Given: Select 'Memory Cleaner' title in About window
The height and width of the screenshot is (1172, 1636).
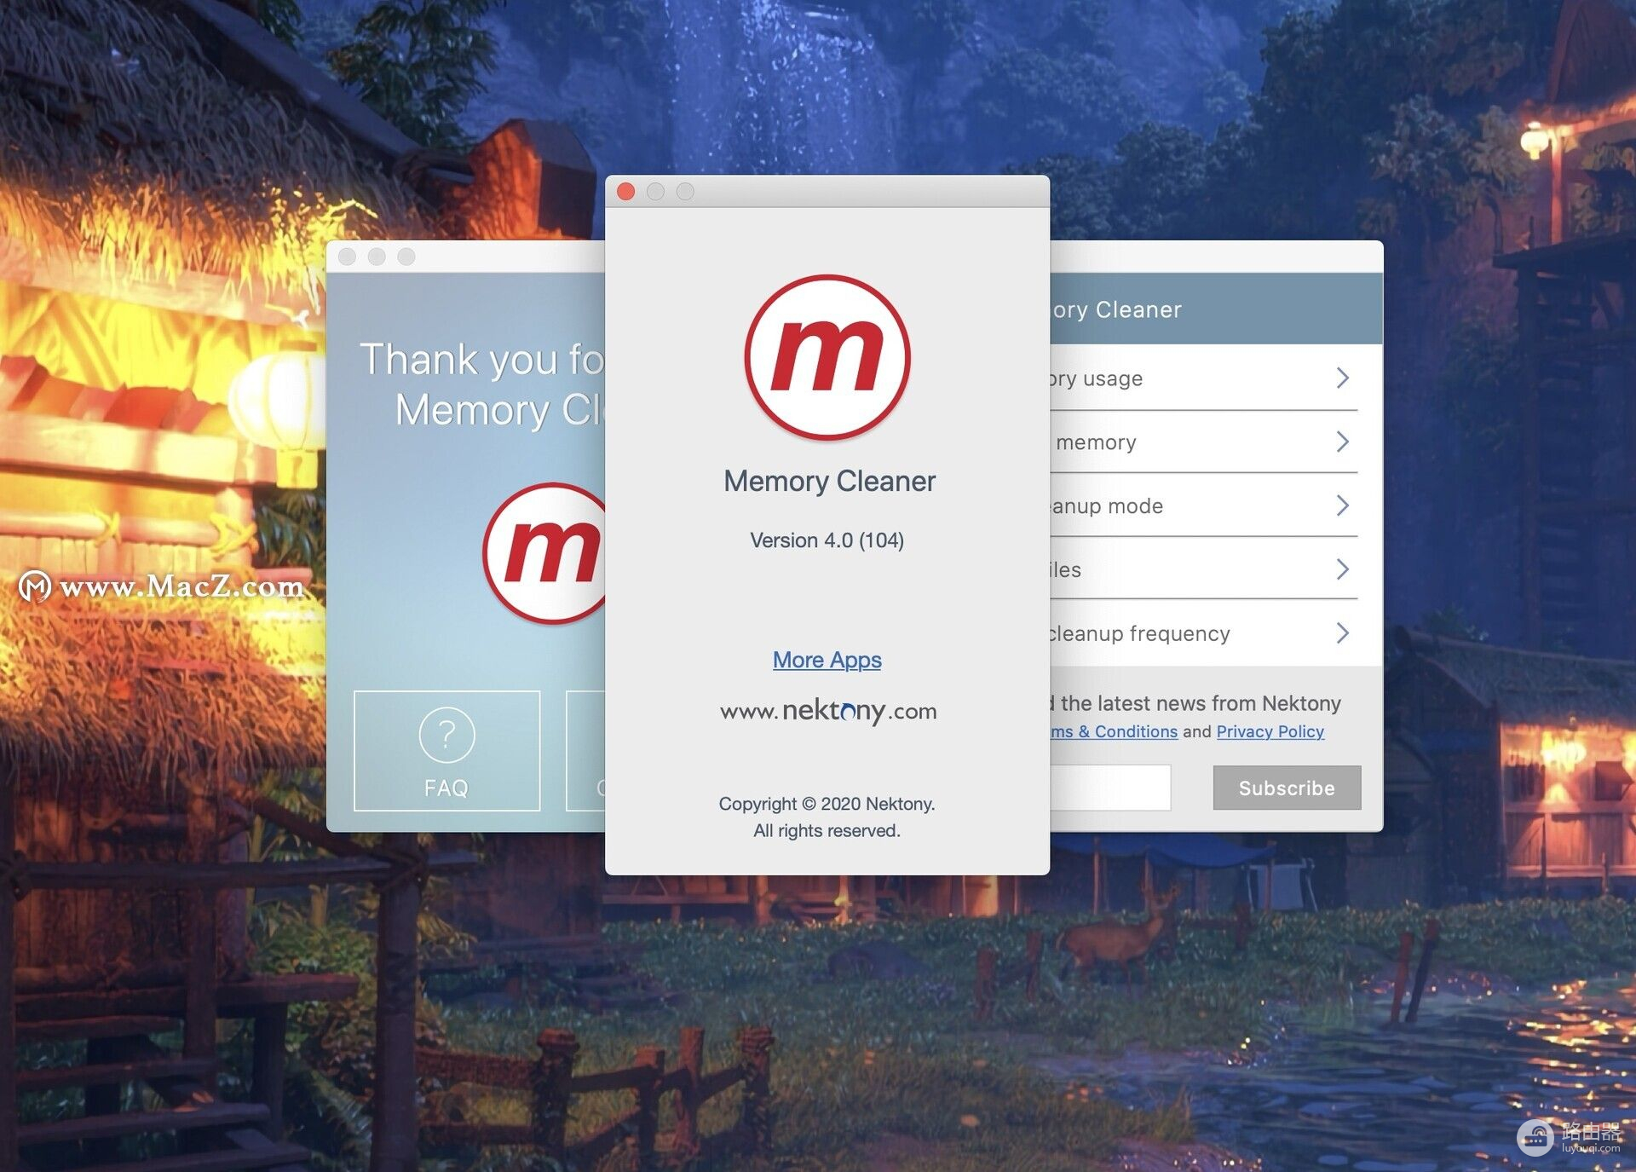Looking at the screenshot, I should point(829,481).
